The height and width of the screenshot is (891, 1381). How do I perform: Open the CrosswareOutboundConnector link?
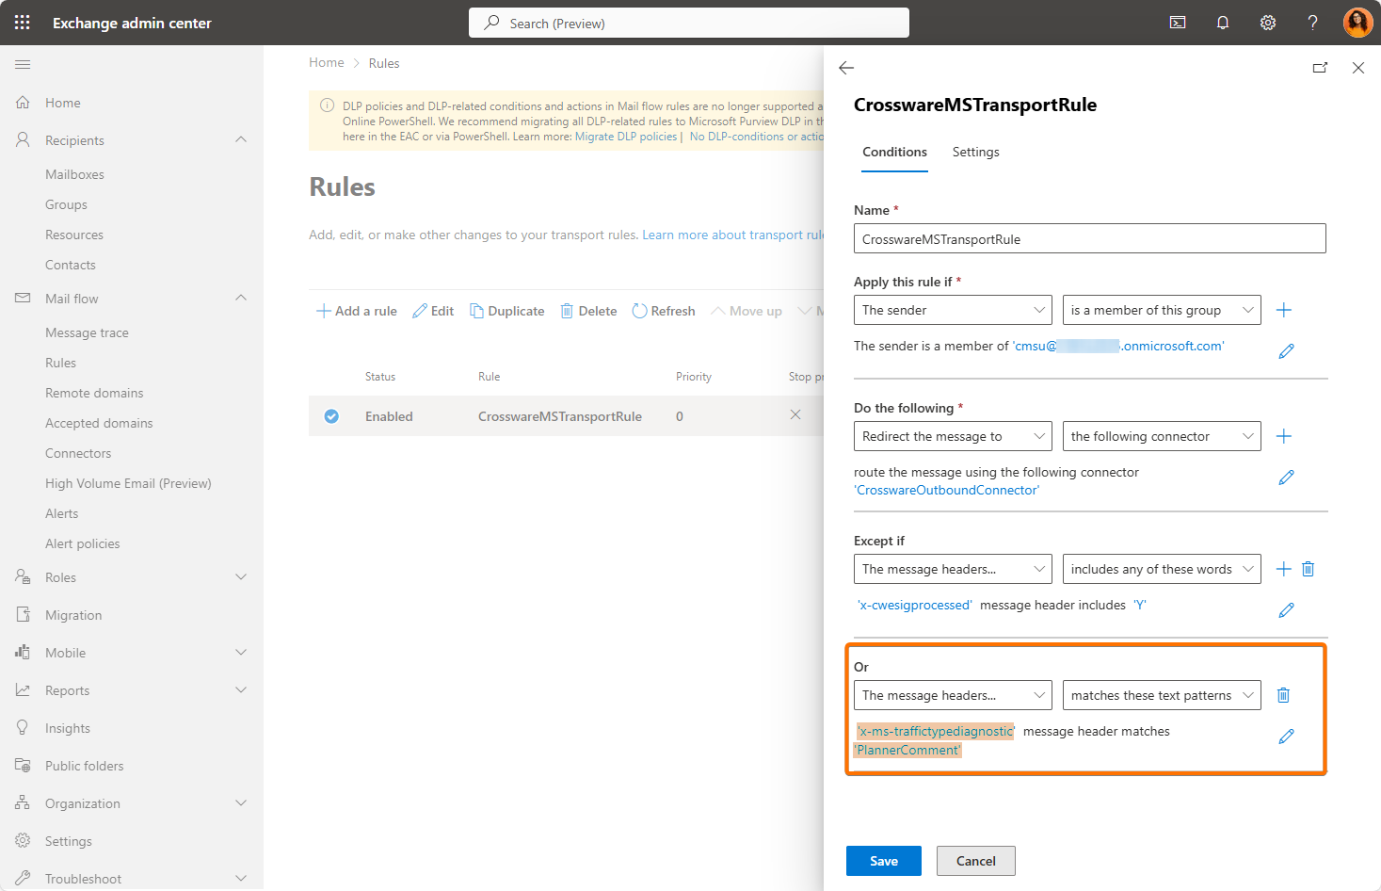(x=947, y=491)
